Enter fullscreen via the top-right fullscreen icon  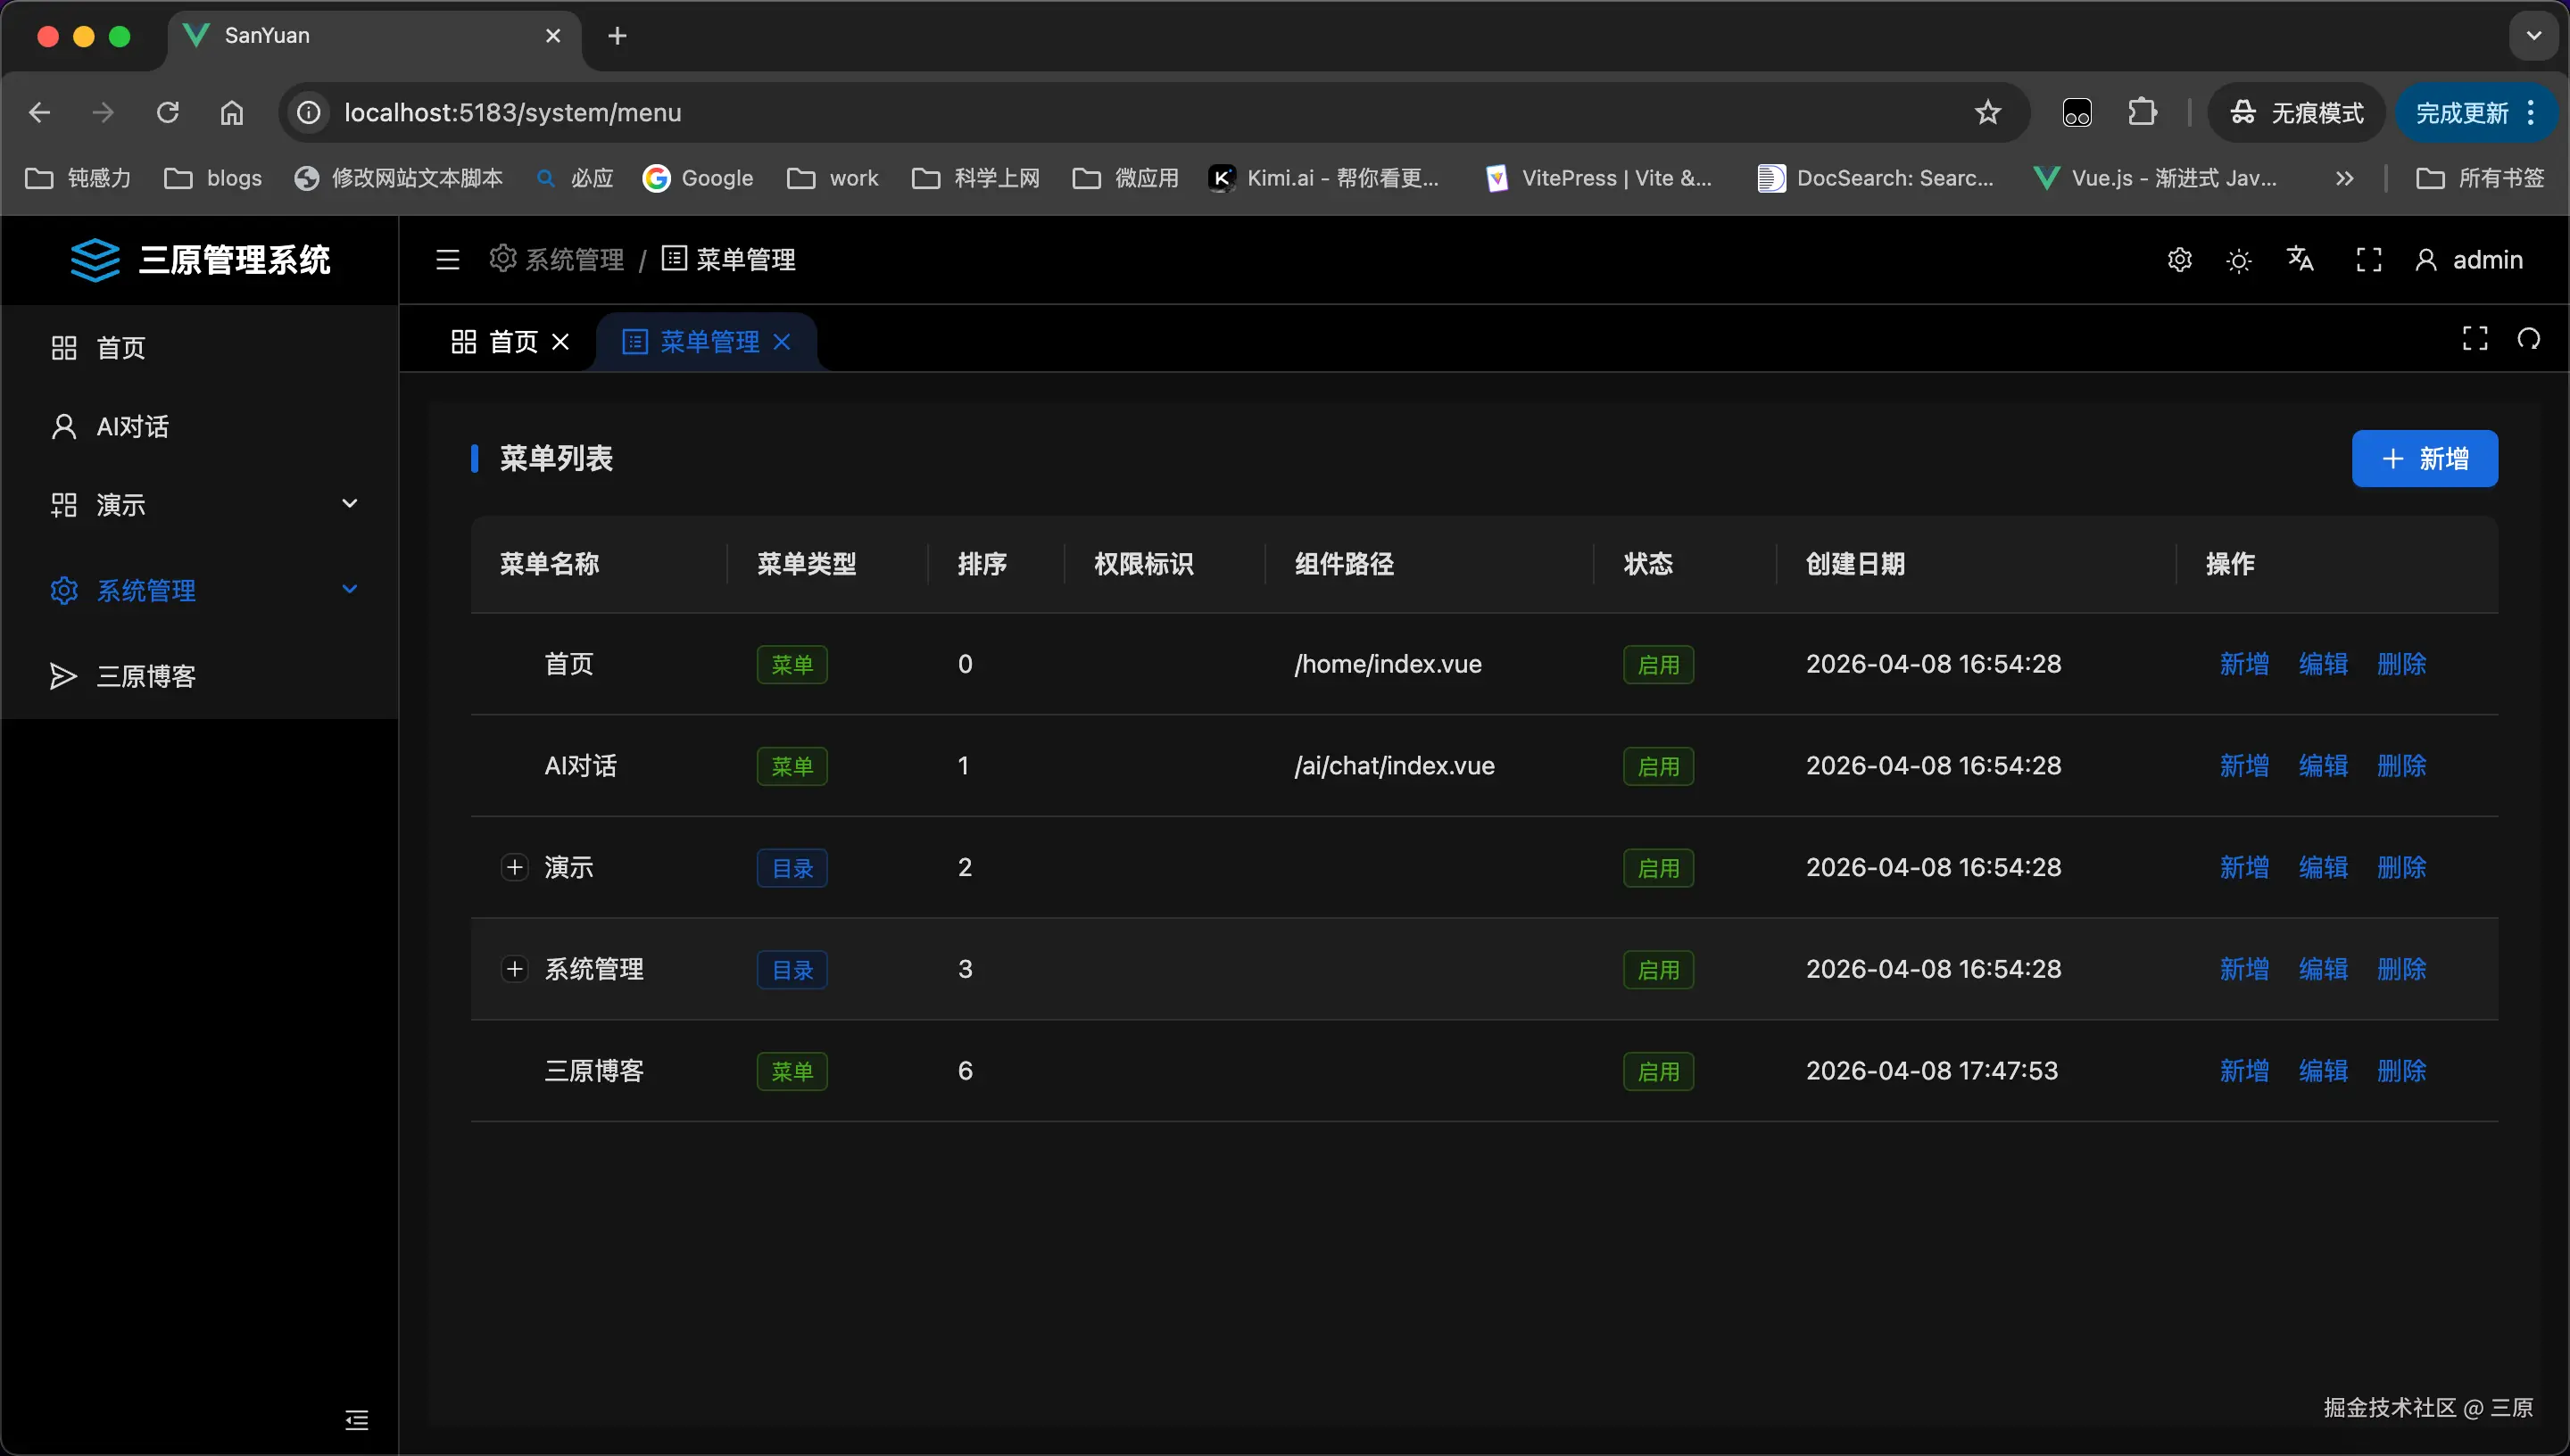pyautogui.click(x=2368, y=259)
